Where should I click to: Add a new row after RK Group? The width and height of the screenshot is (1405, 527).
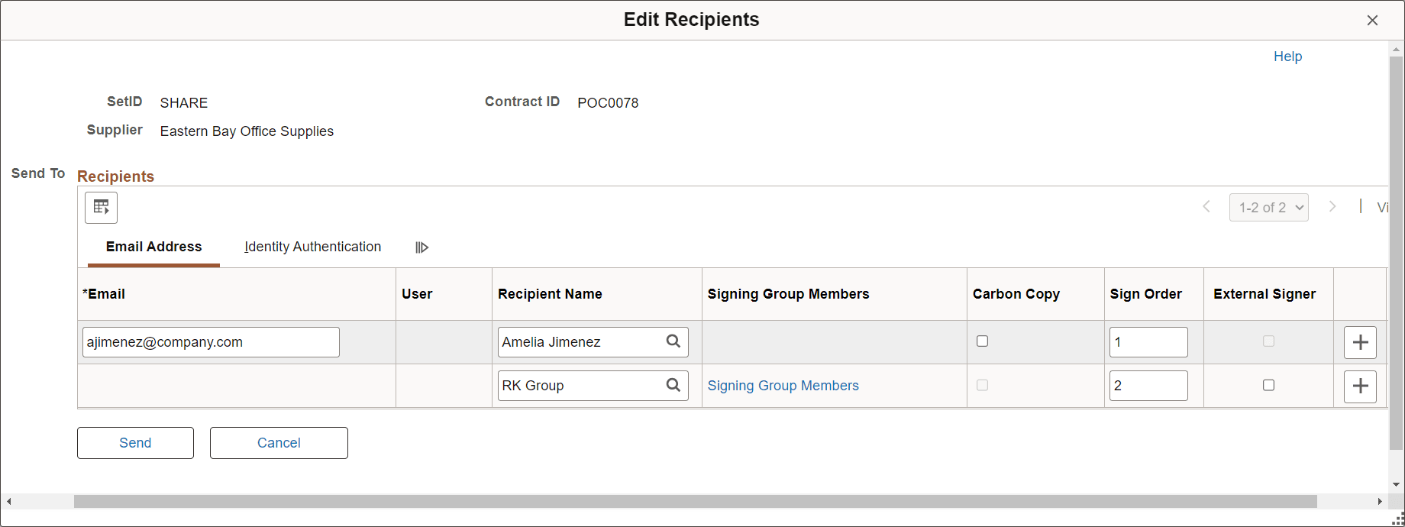(1360, 386)
